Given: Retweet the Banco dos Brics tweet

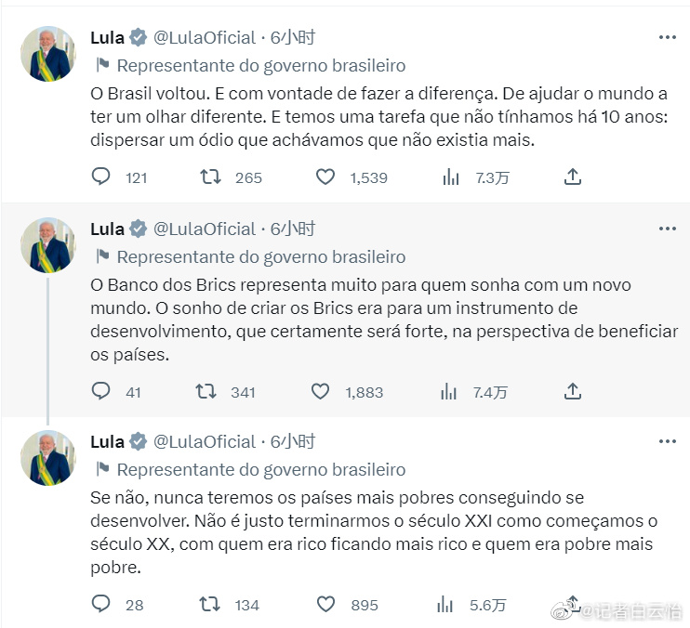Looking at the screenshot, I should (206, 391).
